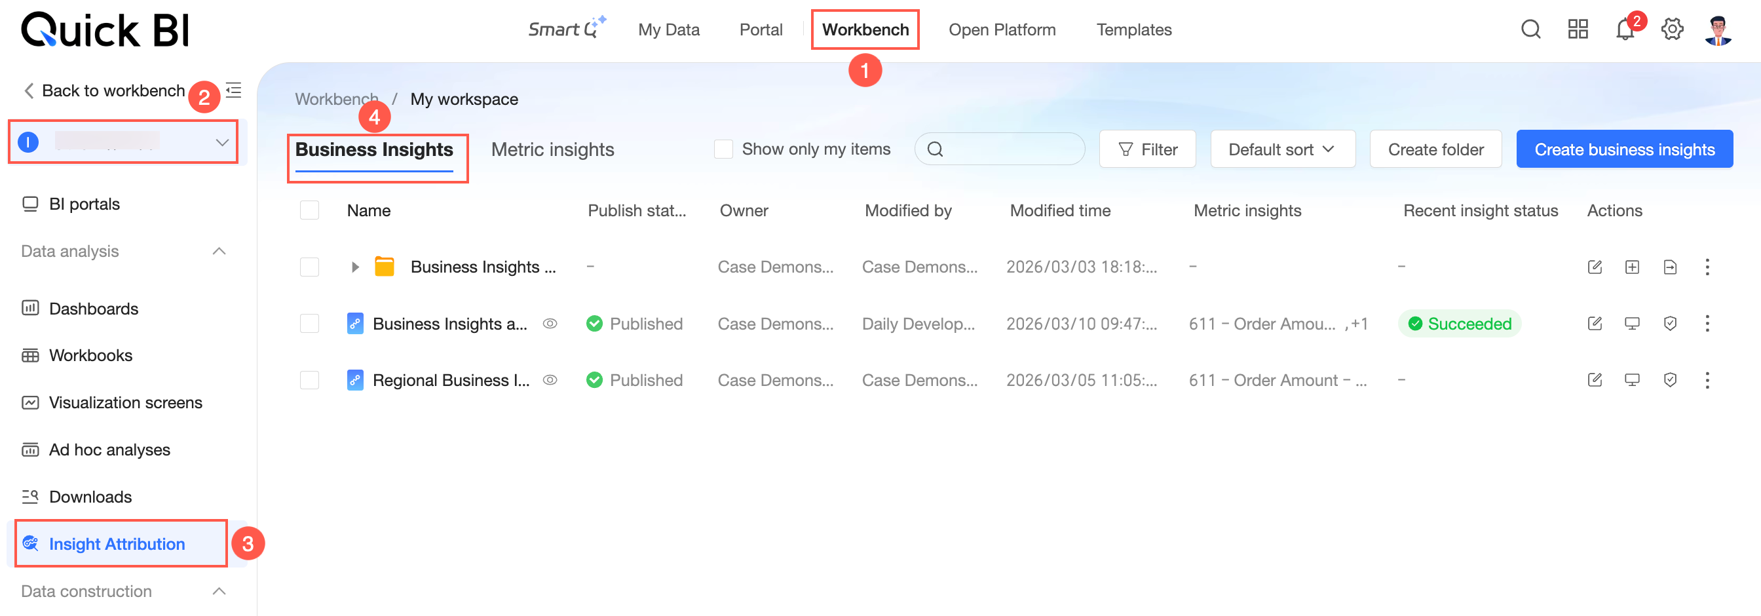Open more options for 'Business Insights a...' row

pos(1708,323)
